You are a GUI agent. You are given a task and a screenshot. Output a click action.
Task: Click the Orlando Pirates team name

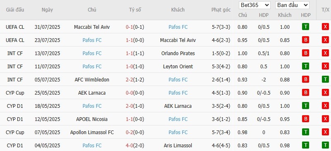pos(178,53)
